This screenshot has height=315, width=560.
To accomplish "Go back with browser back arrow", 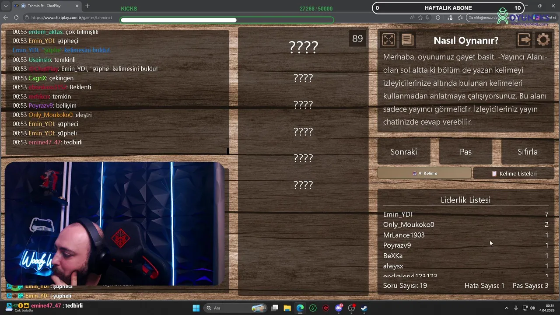I will tap(6, 17).
